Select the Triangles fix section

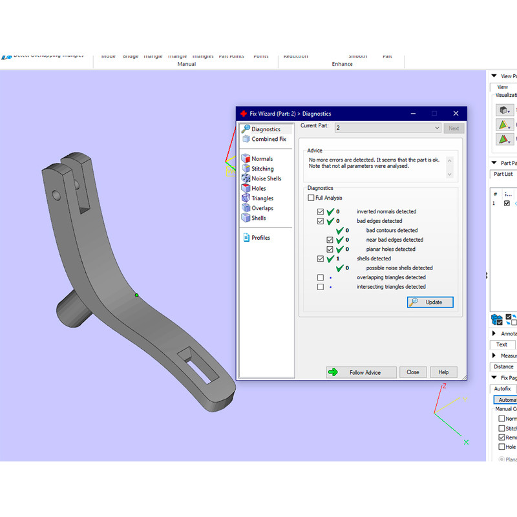tap(262, 198)
